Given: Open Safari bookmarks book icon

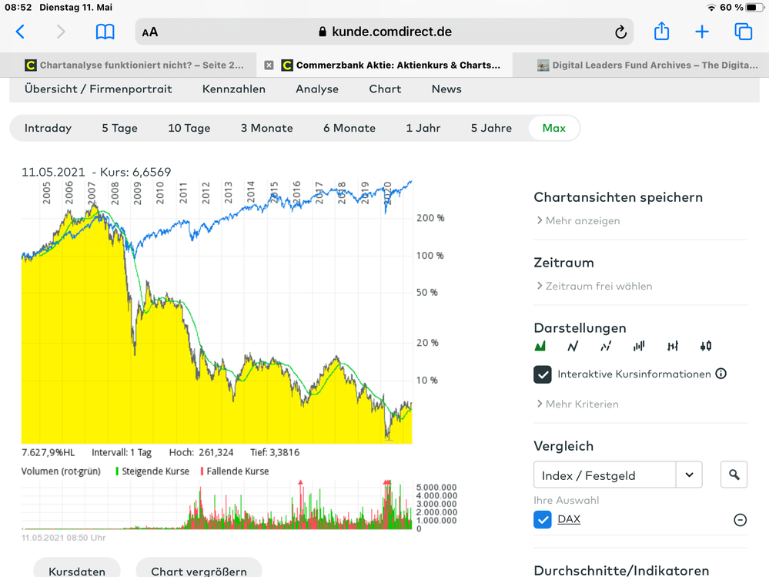Looking at the screenshot, I should (x=105, y=32).
